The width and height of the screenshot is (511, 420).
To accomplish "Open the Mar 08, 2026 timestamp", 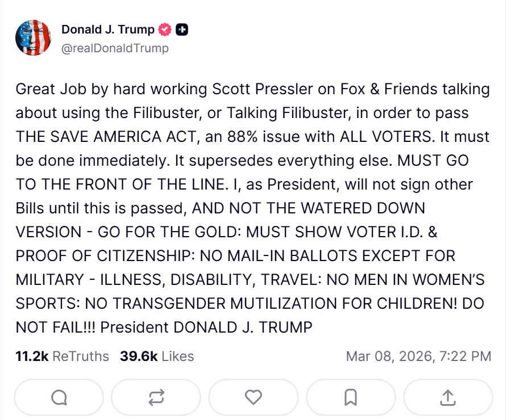I will pyautogui.click(x=418, y=356).
